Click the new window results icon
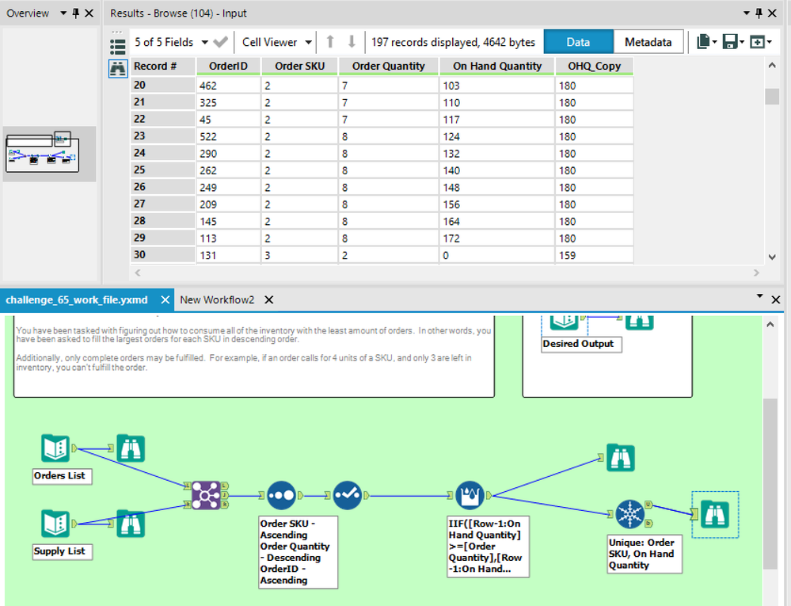The image size is (791, 606). click(757, 42)
